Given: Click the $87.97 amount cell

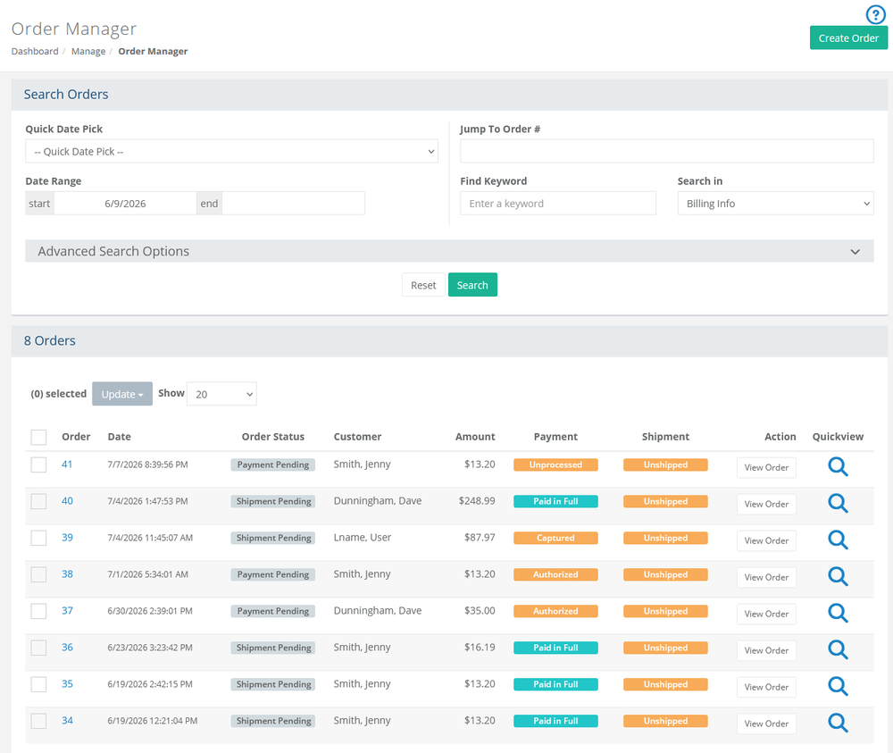Looking at the screenshot, I should coord(480,537).
